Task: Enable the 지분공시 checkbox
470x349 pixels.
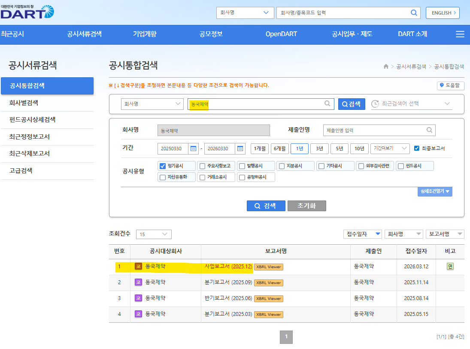Action: [282, 166]
